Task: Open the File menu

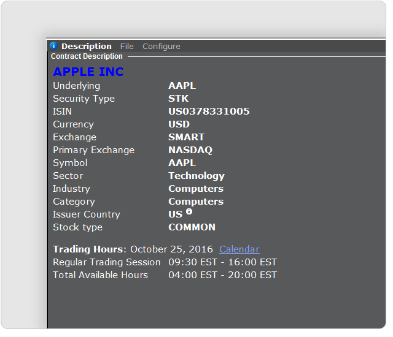Action: [x=127, y=47]
